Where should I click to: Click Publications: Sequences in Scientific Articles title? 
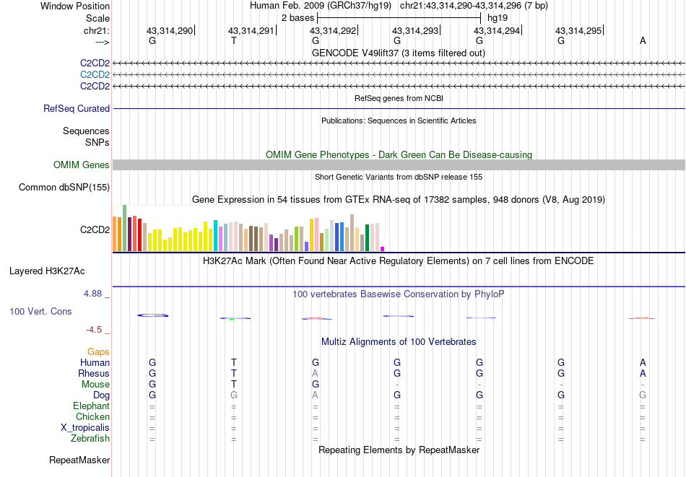coord(399,121)
